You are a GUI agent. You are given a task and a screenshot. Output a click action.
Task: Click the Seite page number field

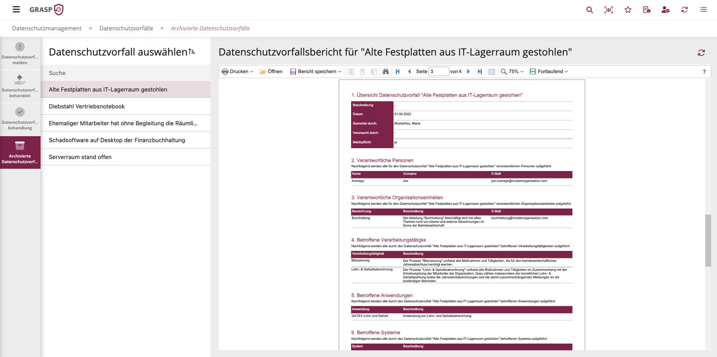(x=438, y=72)
